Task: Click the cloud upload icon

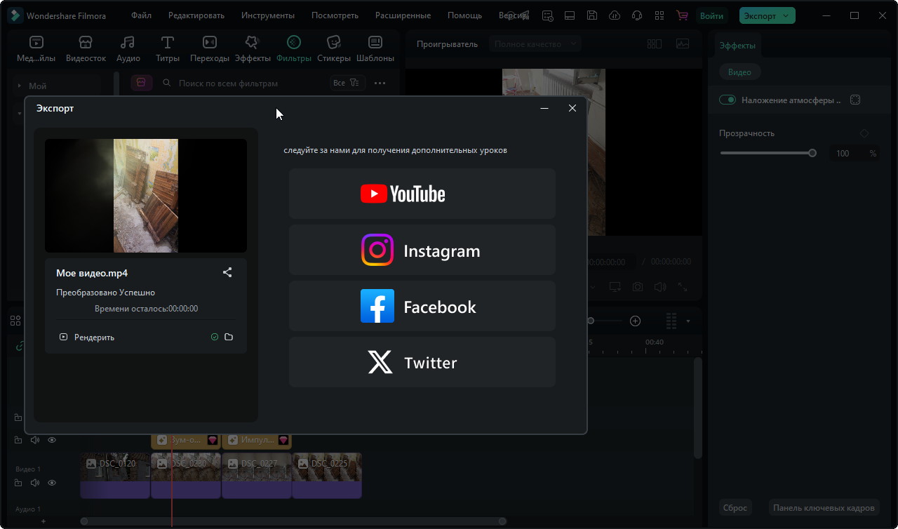Action: (615, 15)
